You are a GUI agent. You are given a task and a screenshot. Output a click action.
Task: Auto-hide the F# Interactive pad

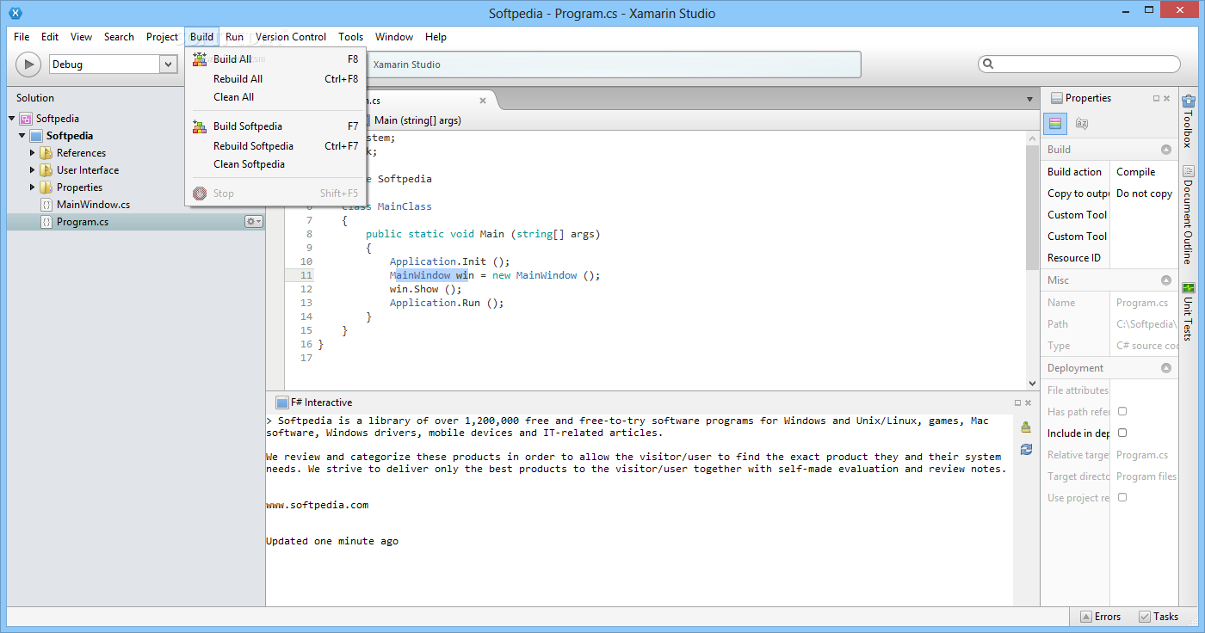1017,403
